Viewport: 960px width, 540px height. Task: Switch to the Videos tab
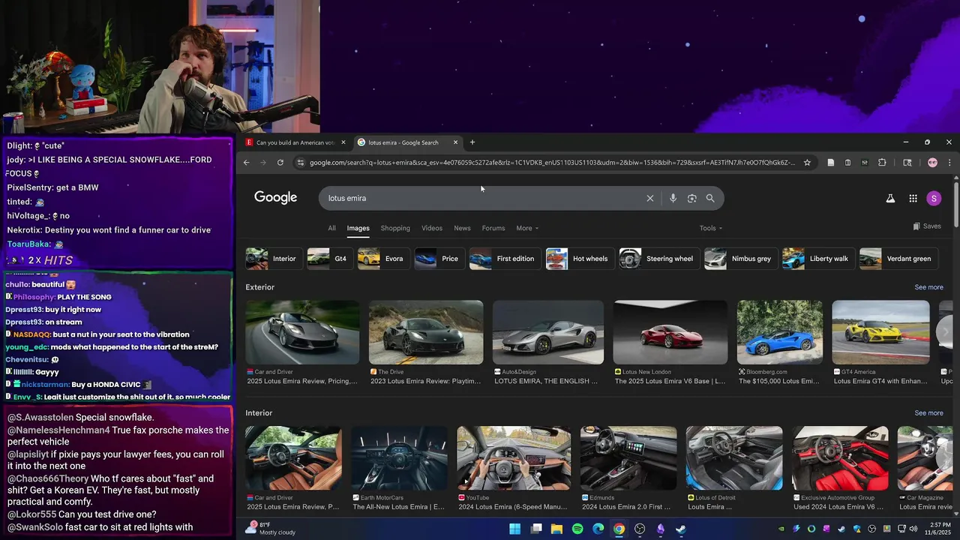[432, 228]
